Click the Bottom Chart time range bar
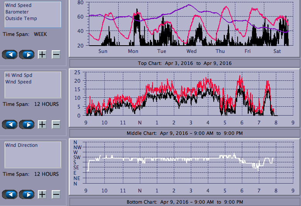 click(185, 202)
